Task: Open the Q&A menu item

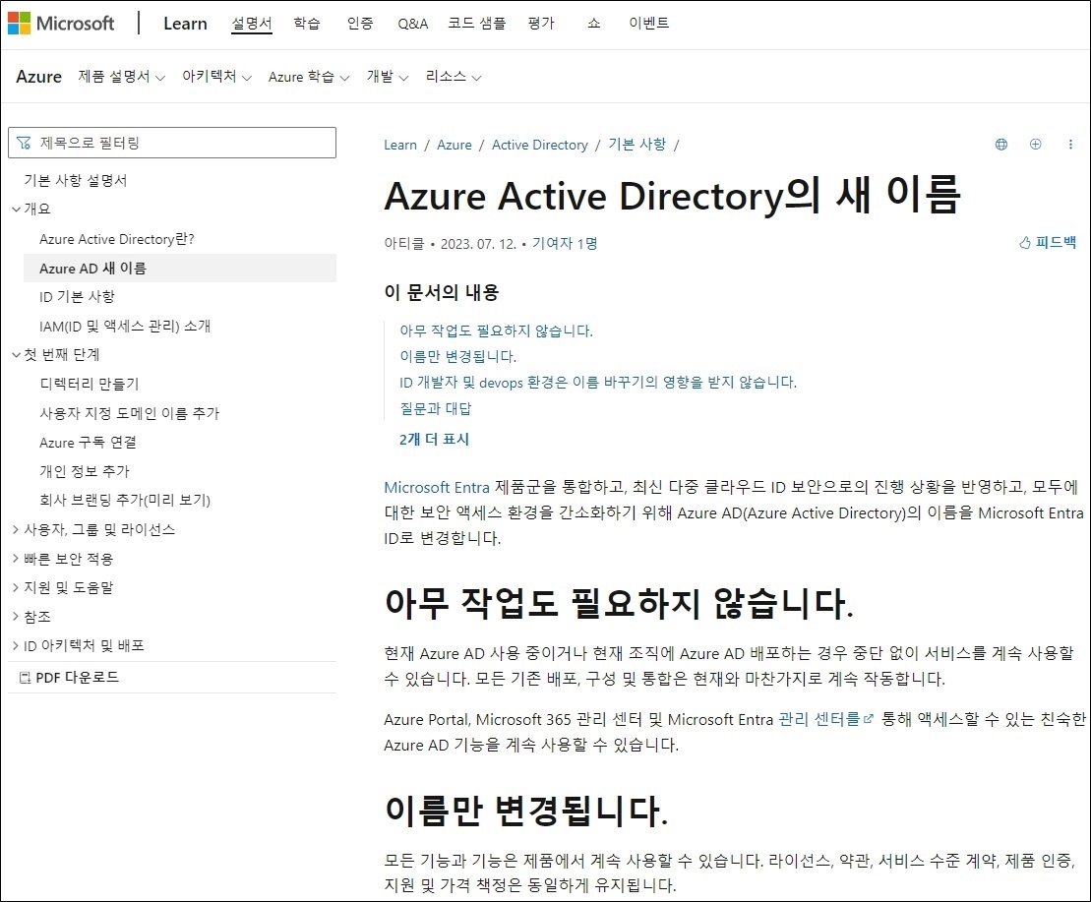Action: 412,23
